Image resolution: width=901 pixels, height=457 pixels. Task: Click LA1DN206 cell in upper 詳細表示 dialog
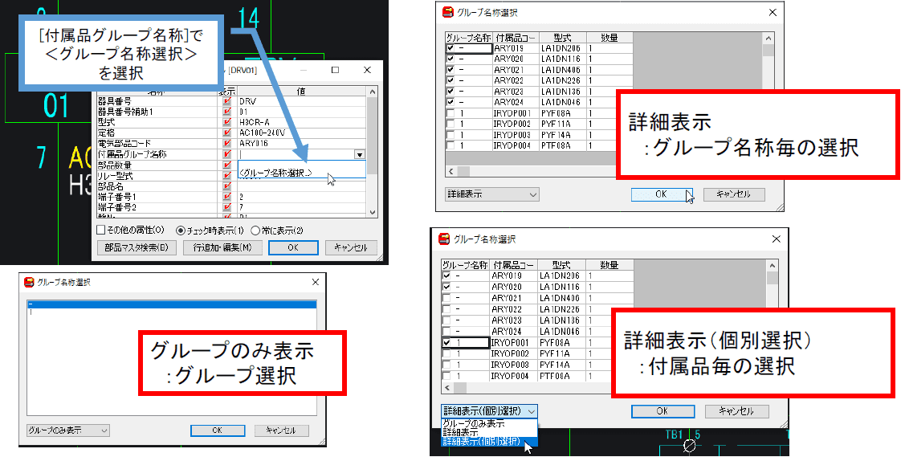(x=563, y=49)
